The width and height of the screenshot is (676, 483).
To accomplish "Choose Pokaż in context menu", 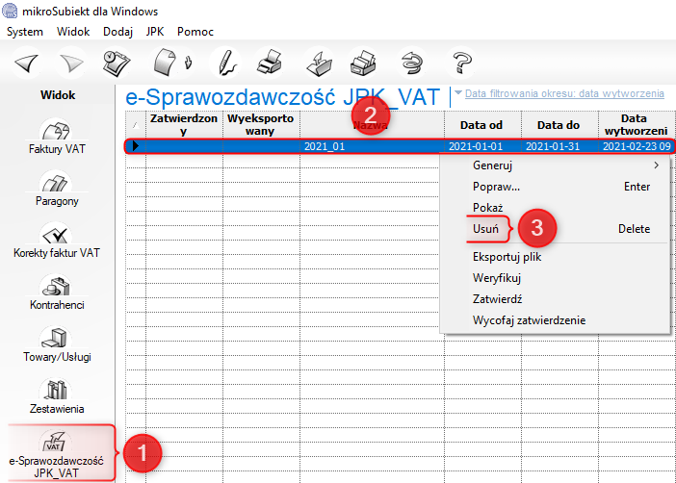I will click(556, 208).
